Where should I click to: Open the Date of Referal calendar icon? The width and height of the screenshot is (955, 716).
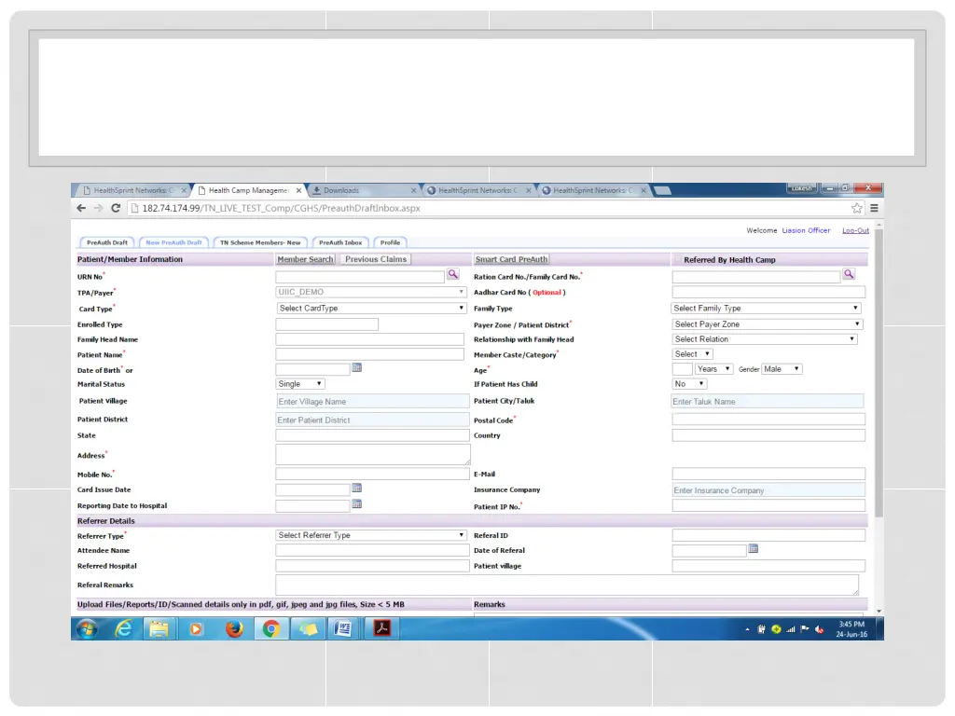point(754,549)
